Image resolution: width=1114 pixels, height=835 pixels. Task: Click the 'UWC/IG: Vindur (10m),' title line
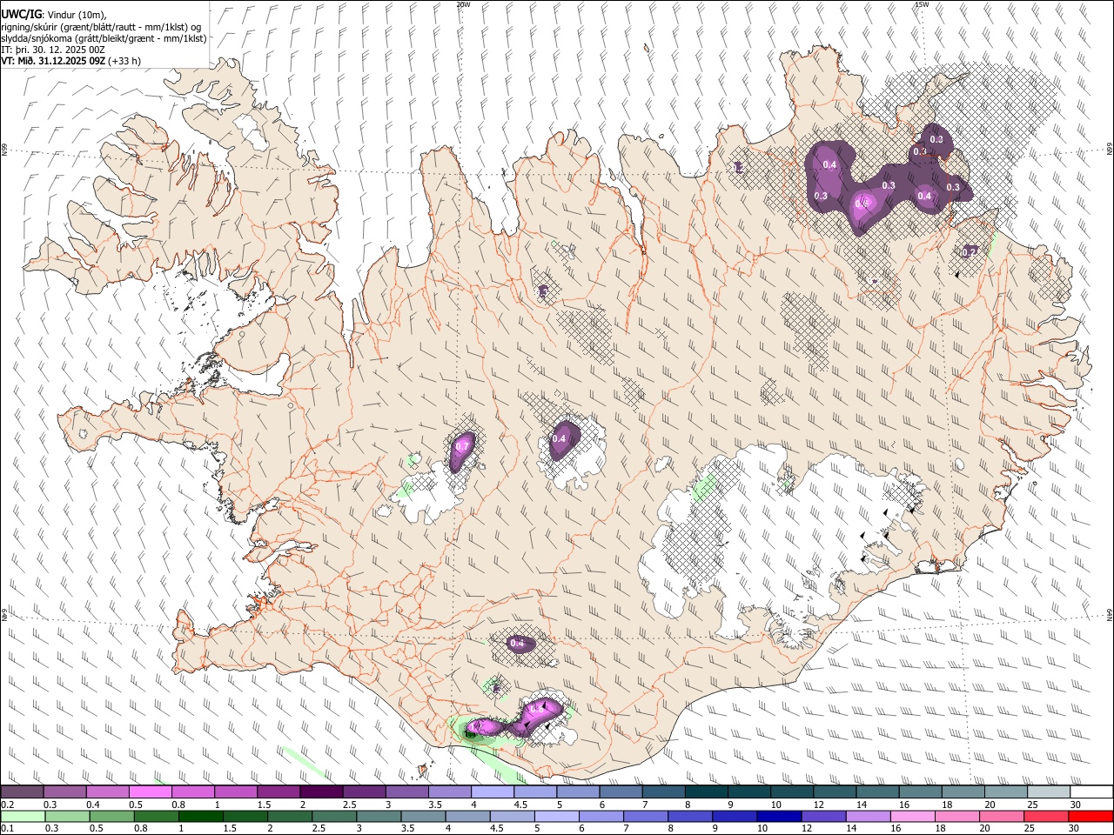(x=54, y=14)
